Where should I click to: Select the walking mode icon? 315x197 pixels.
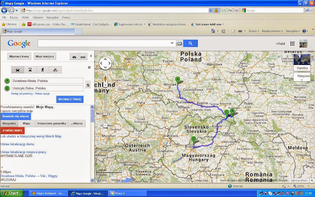coord(43,70)
